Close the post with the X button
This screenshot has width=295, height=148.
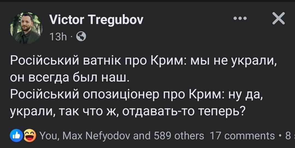[x=279, y=19]
